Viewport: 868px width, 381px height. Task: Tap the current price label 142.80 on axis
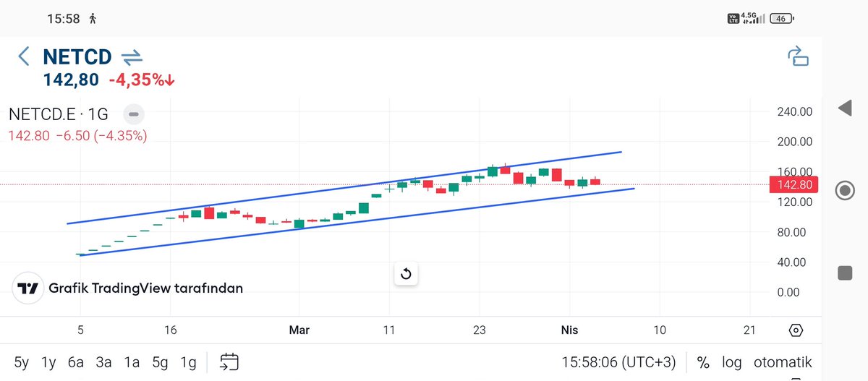(794, 184)
